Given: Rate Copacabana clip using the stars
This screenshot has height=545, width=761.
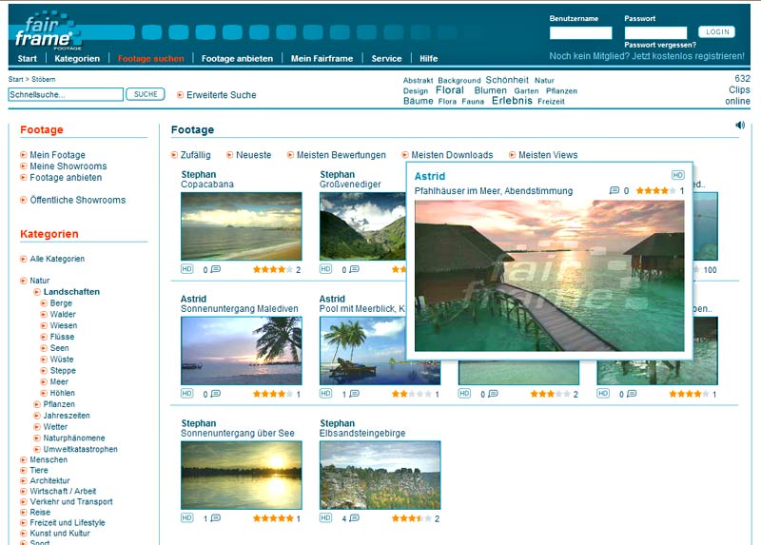Looking at the screenshot, I should [x=273, y=269].
